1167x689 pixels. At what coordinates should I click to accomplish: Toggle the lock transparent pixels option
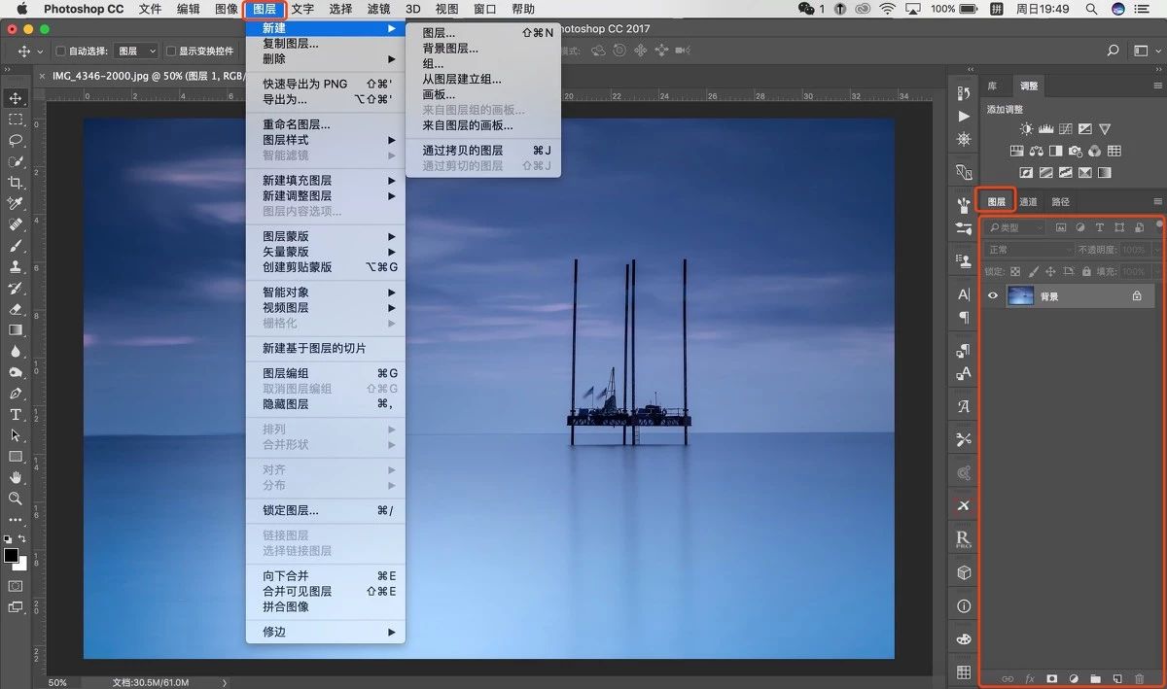(x=1014, y=272)
